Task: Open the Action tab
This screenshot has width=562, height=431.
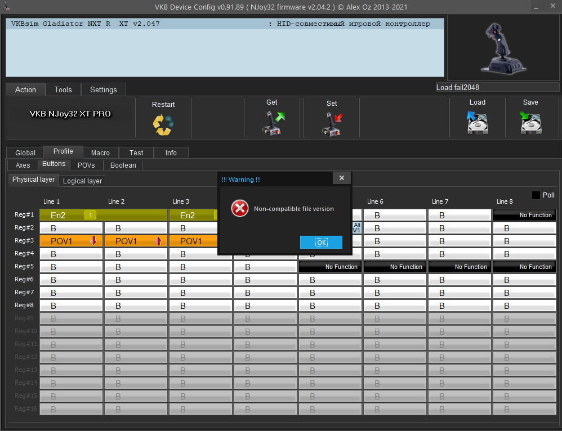Action: point(25,89)
